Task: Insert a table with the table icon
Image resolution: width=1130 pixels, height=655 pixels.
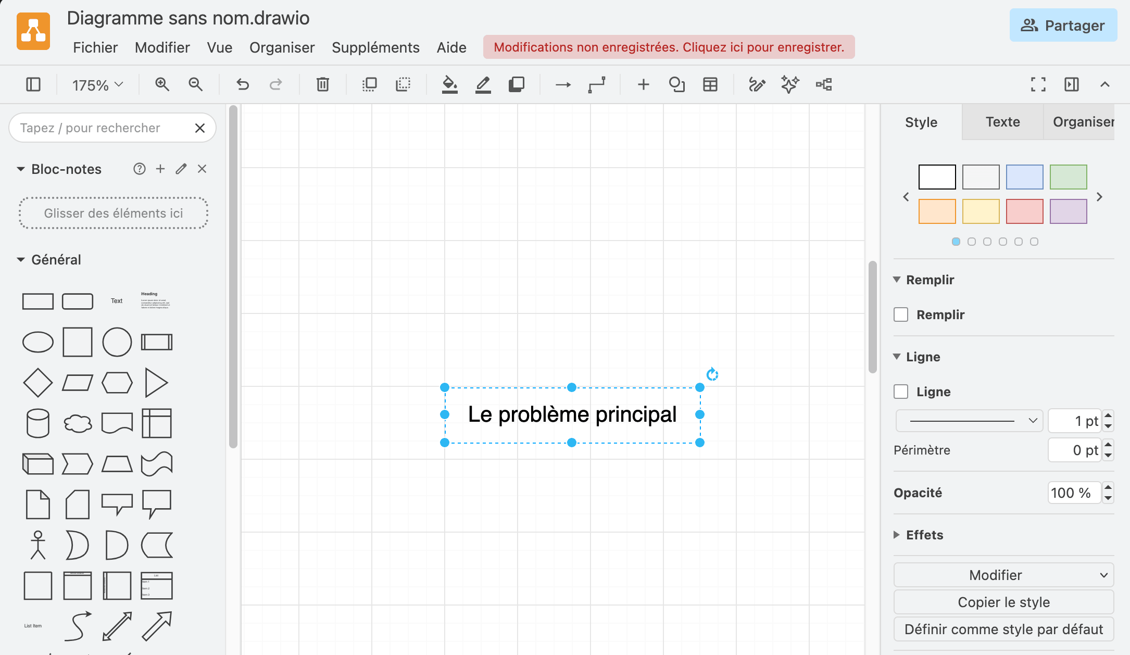Action: click(x=710, y=84)
